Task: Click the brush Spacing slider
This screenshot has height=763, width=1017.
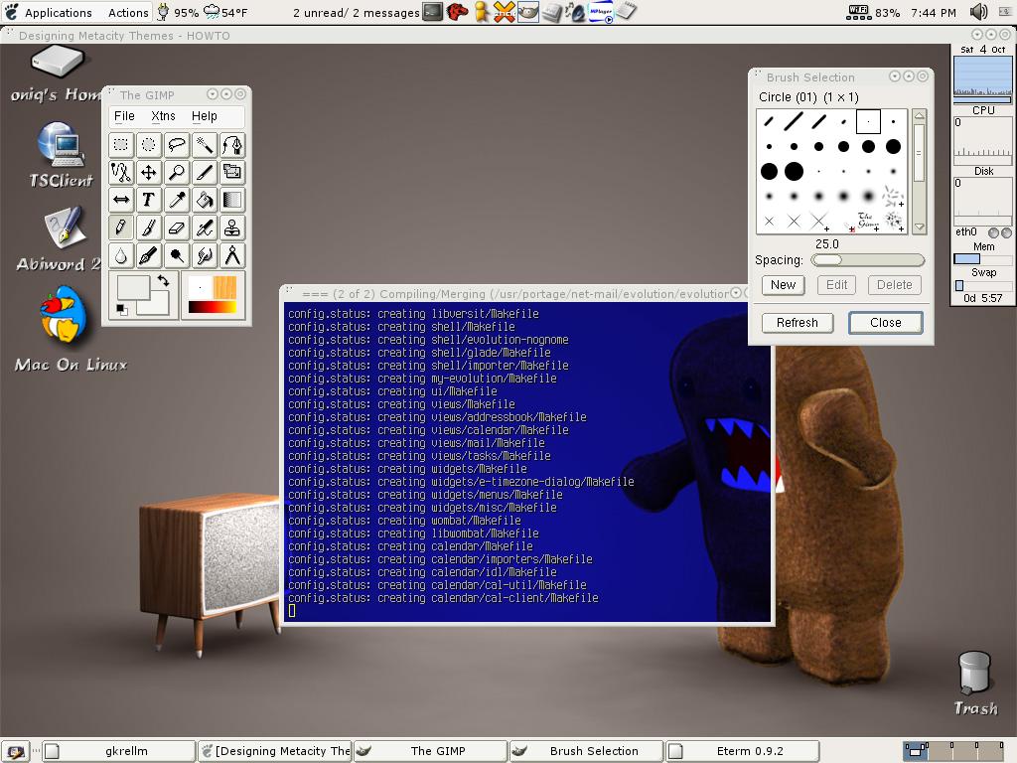Action: click(x=867, y=260)
